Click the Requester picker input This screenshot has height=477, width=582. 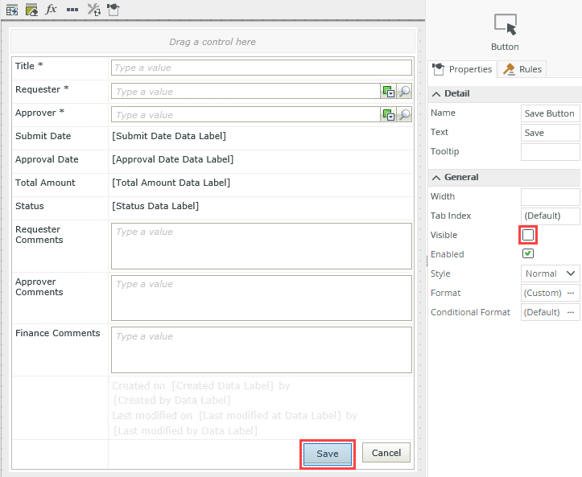coord(246,91)
